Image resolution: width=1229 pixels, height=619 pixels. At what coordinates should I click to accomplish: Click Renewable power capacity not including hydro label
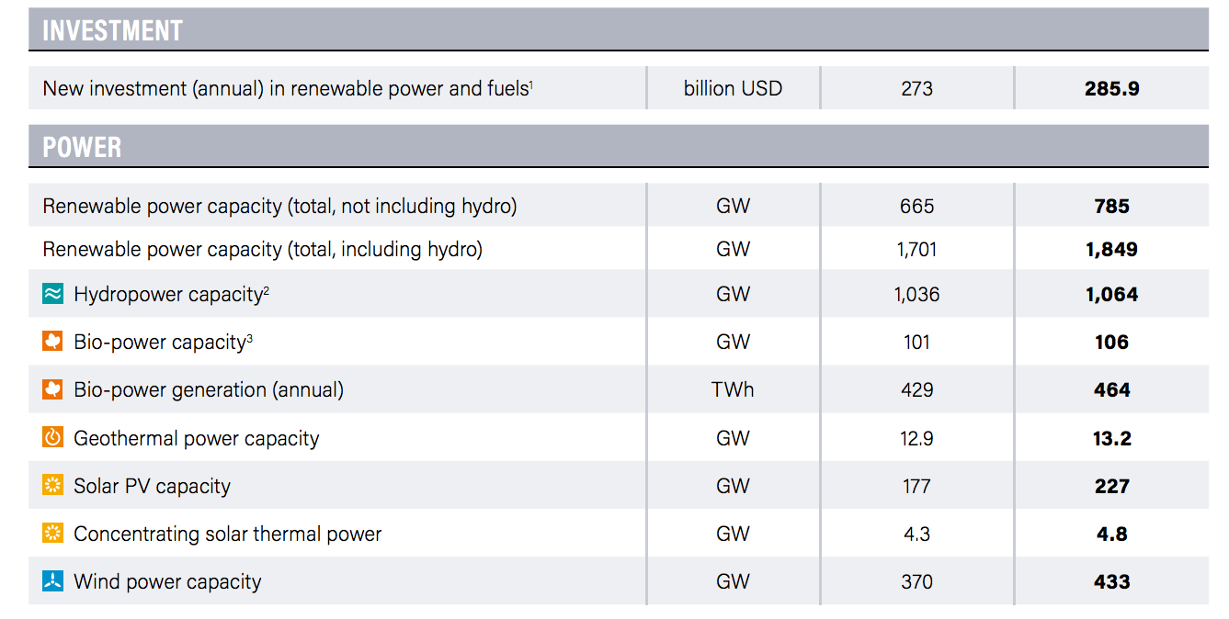(279, 206)
